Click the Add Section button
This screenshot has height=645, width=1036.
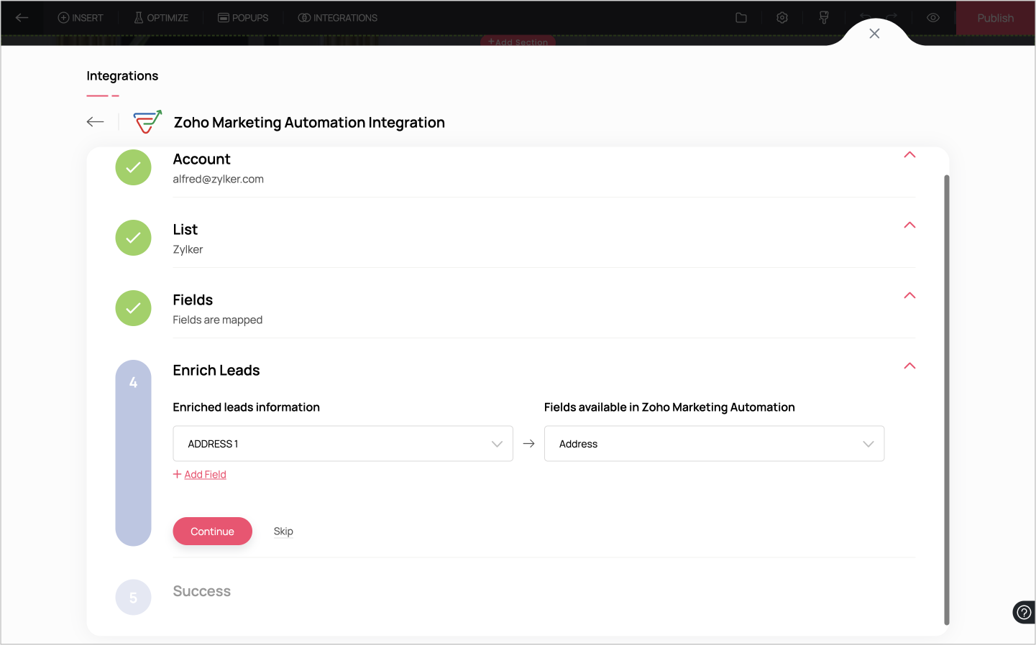click(518, 42)
